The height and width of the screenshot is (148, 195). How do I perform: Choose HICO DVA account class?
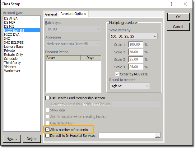(x=12, y=34)
